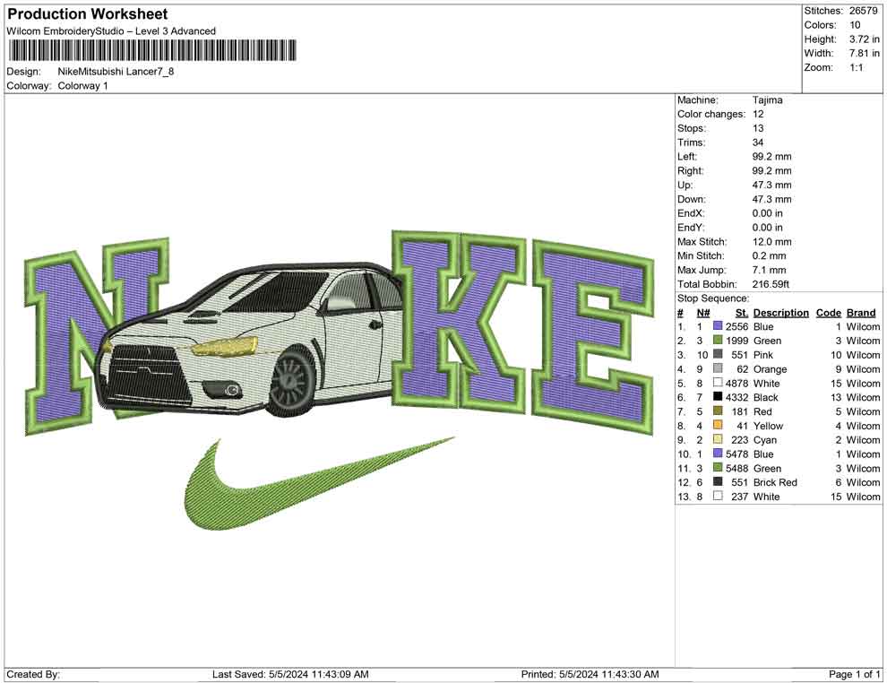Sort stops by the St. column header
This screenshot has width=887, height=683.
pyautogui.click(x=740, y=312)
